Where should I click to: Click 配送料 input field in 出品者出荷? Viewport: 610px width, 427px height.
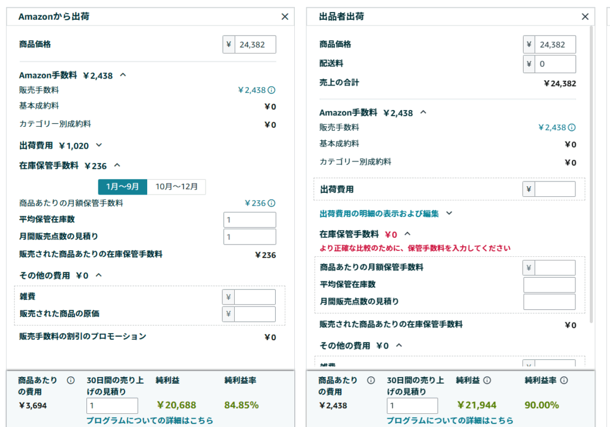coord(555,64)
